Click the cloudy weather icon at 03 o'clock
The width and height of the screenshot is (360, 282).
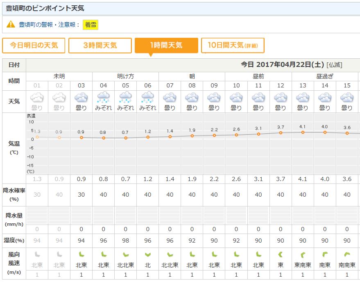pos(81,98)
